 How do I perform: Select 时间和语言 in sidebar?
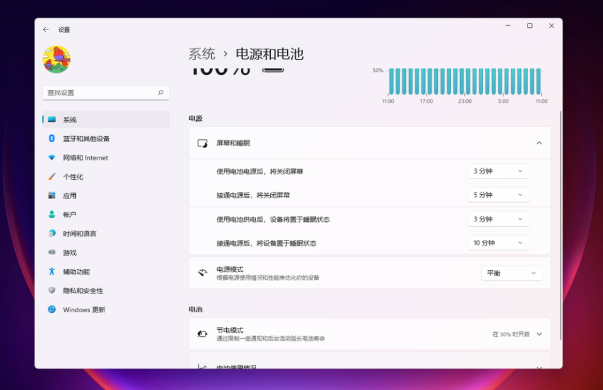106,233
